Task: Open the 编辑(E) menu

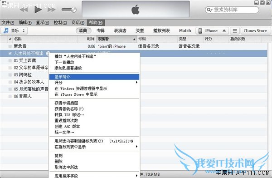Action: point(25,23)
